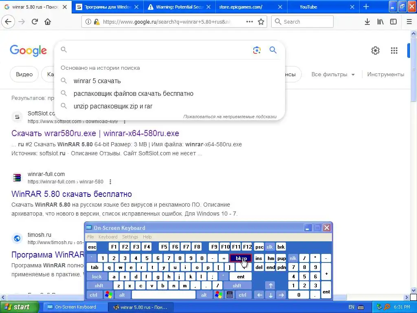This screenshot has height=313, width=417.
Task: Toggle the ins insert key
Action: 259,258
